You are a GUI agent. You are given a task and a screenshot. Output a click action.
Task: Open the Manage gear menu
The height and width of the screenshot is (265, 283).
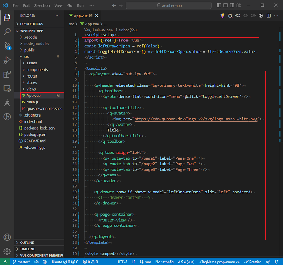click(x=7, y=251)
